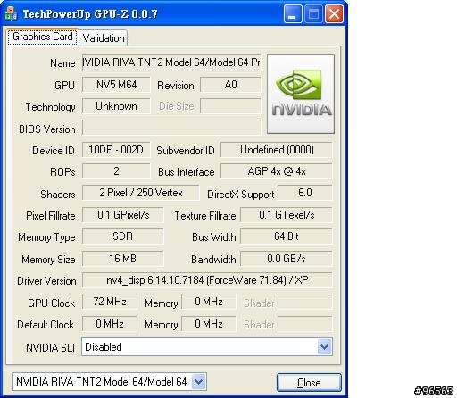
Task: Click the Memory Type SDR field
Action: click(123, 236)
